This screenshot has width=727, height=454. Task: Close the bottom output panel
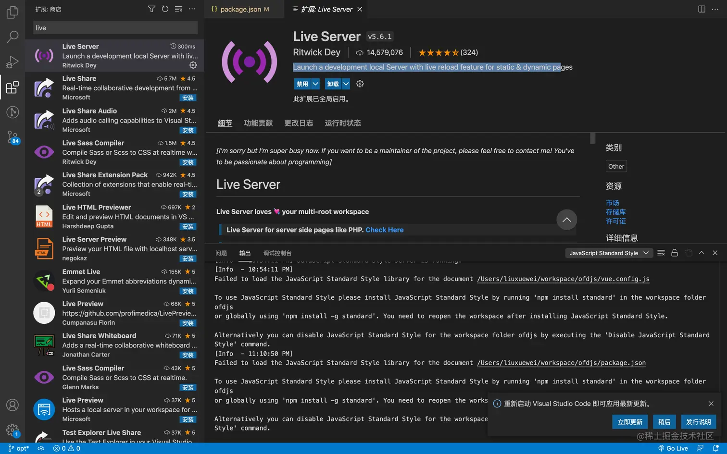715,253
